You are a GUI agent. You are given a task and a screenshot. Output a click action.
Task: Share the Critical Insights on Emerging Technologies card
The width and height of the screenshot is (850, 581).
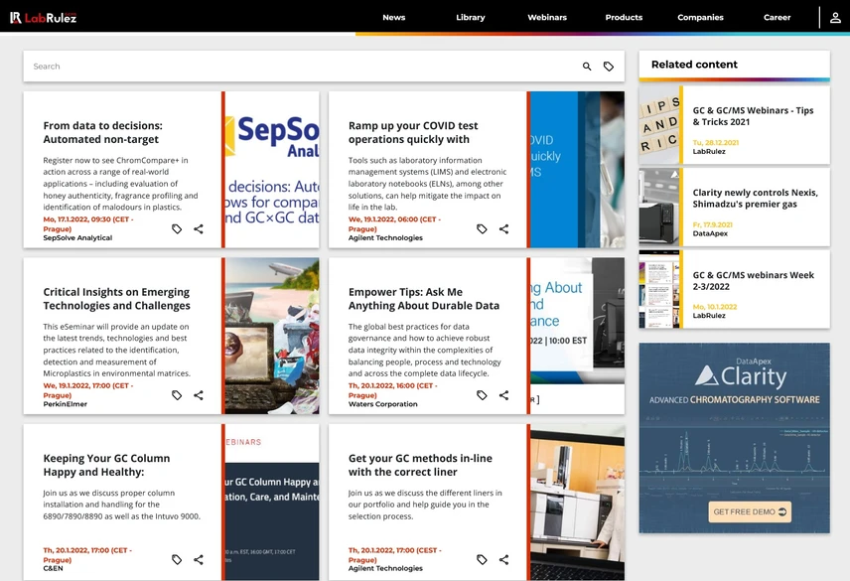pyautogui.click(x=199, y=395)
